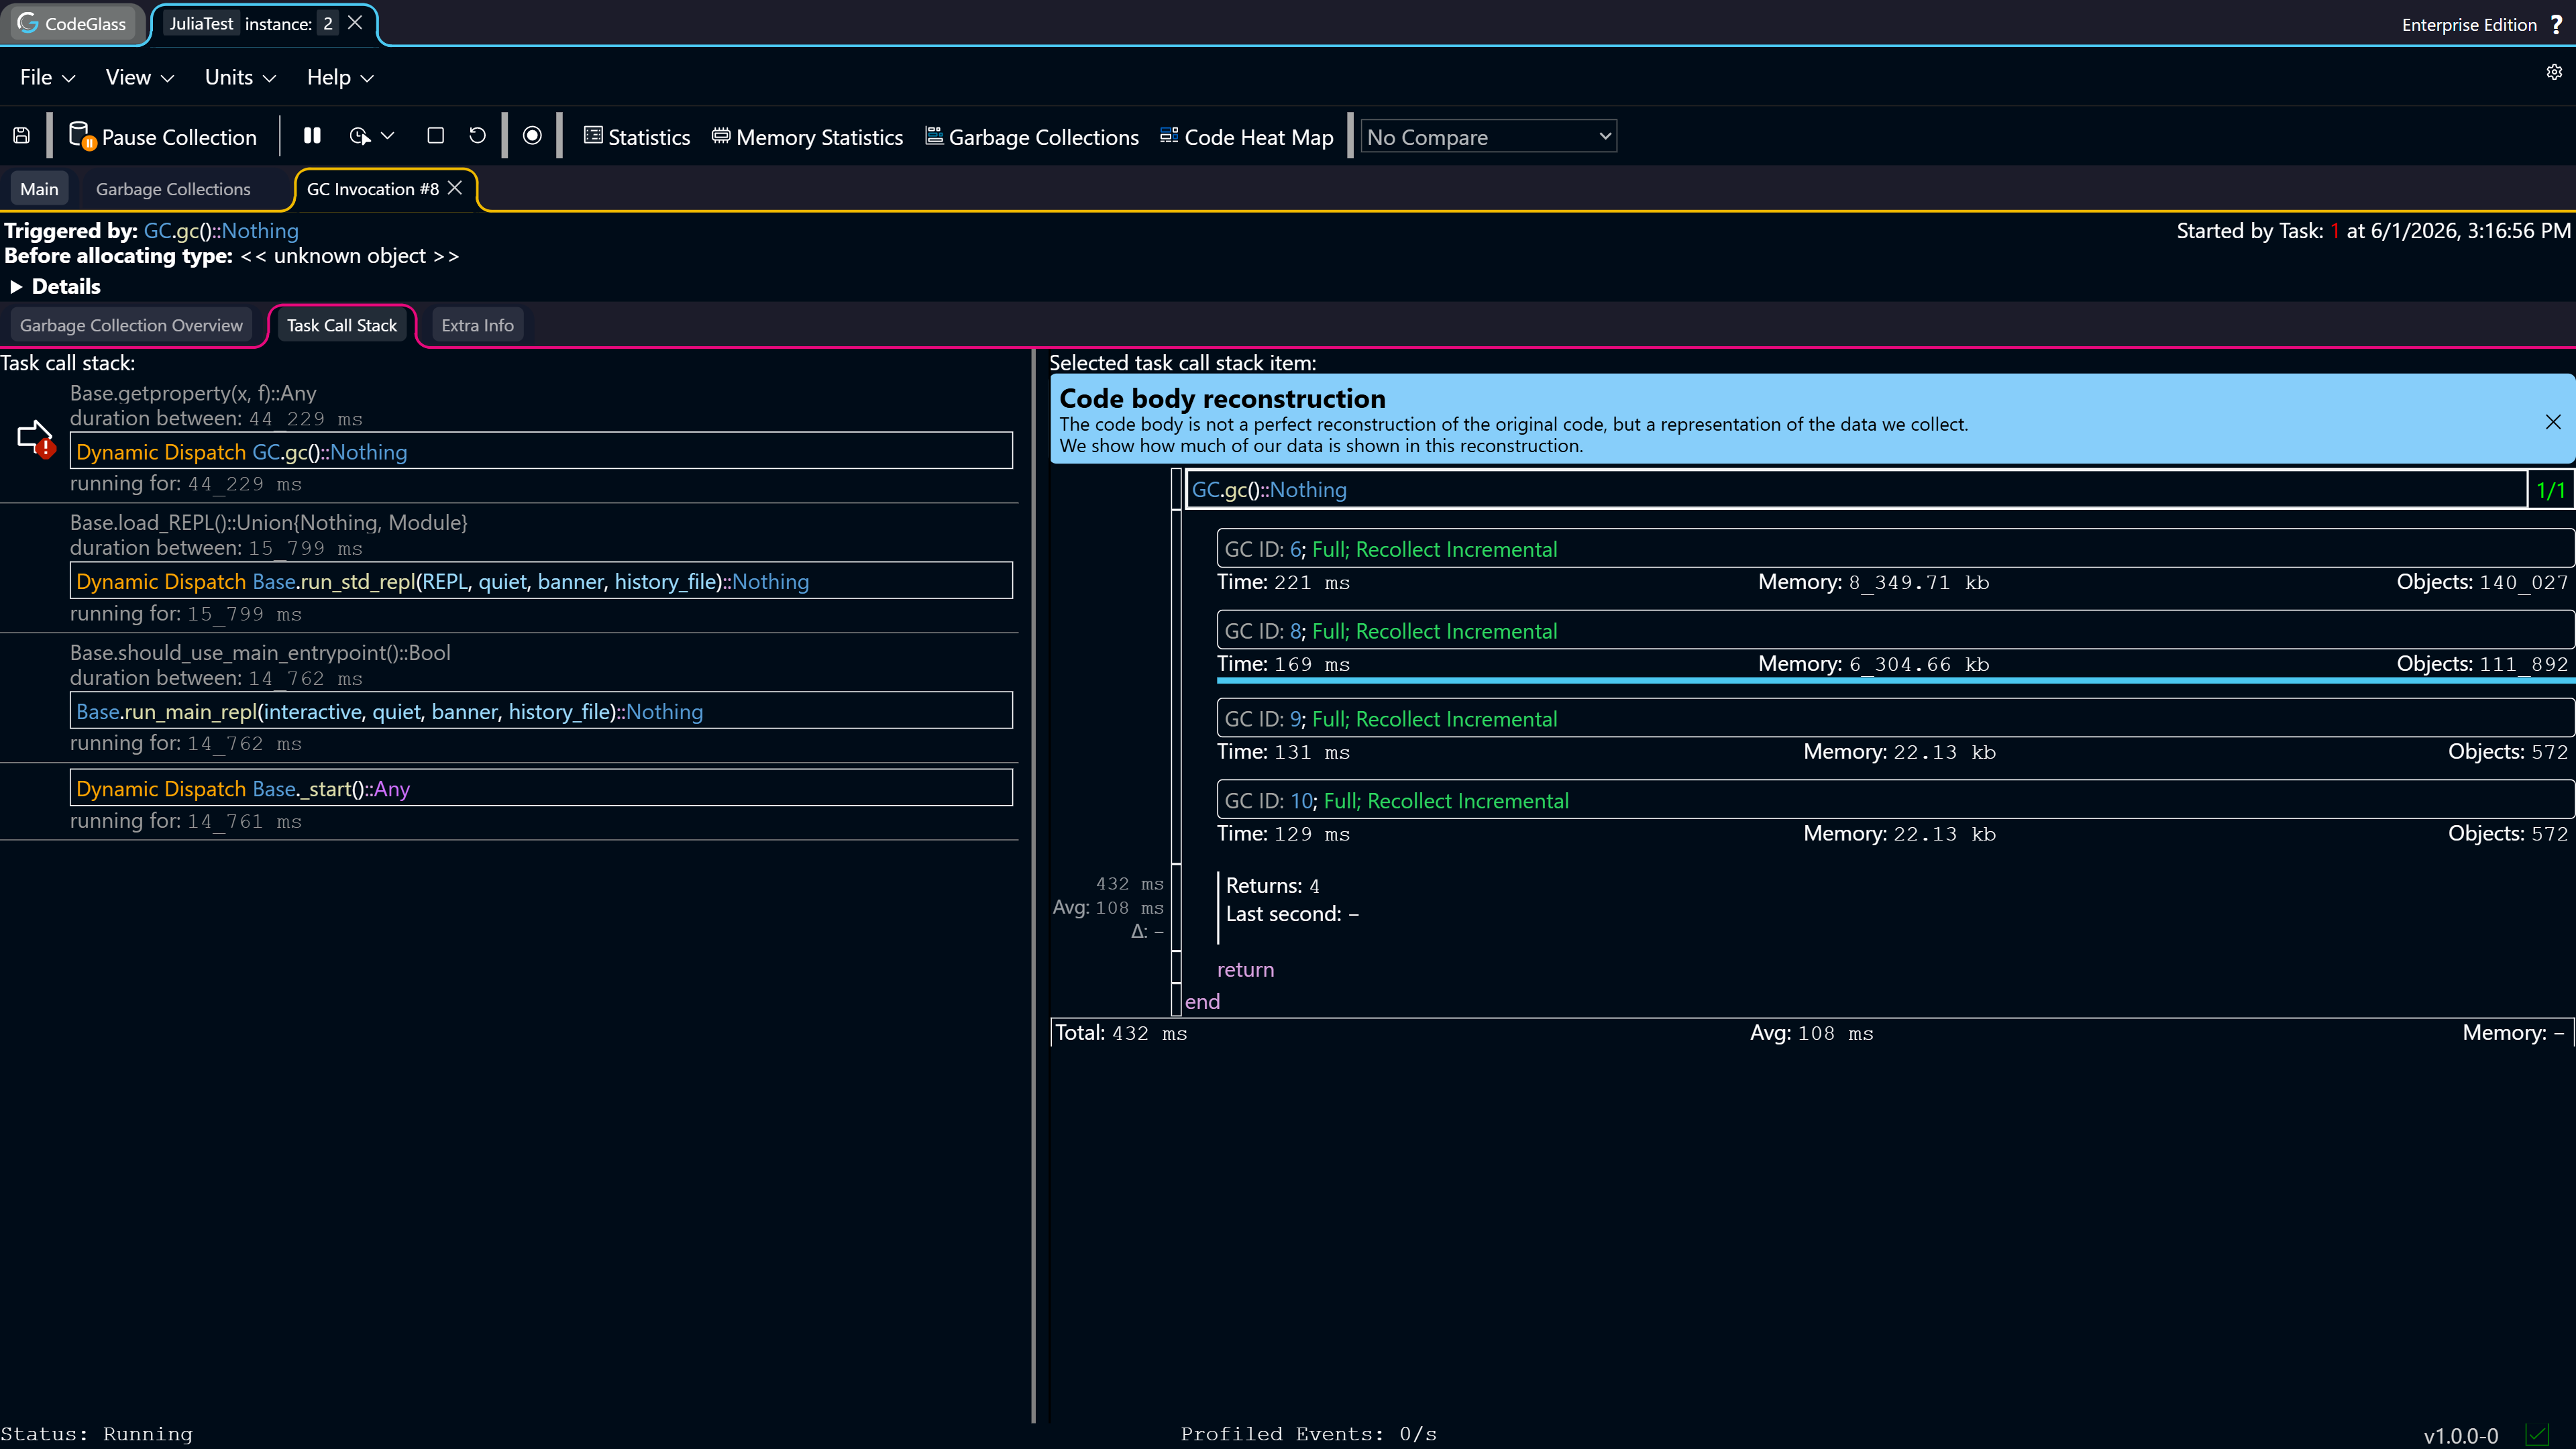Open the No Compare dropdown
The image size is (2576, 1449).
point(1489,137)
